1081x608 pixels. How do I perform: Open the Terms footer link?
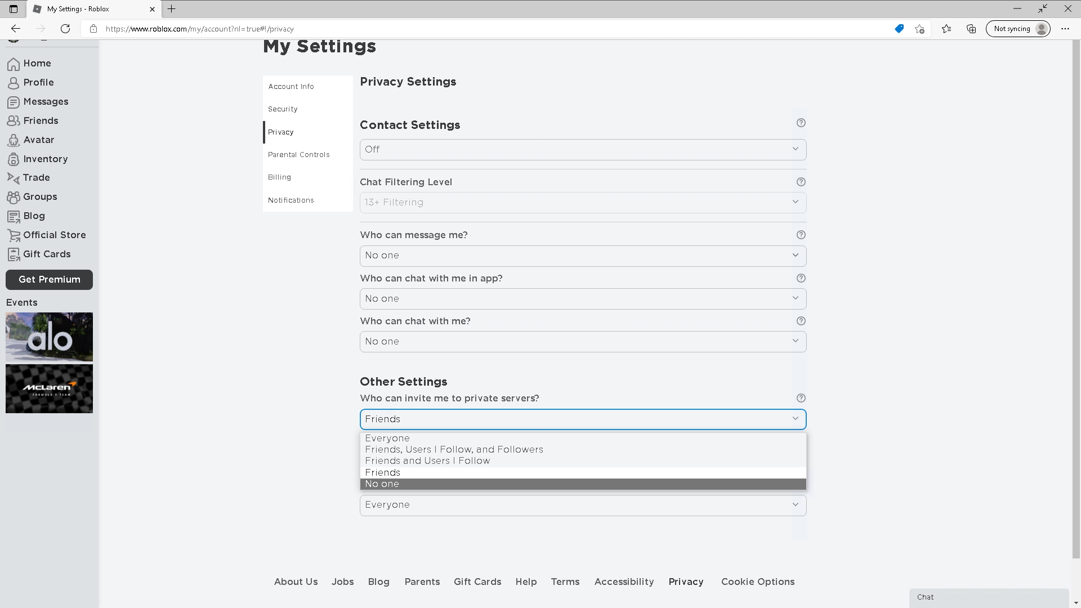coord(565,582)
